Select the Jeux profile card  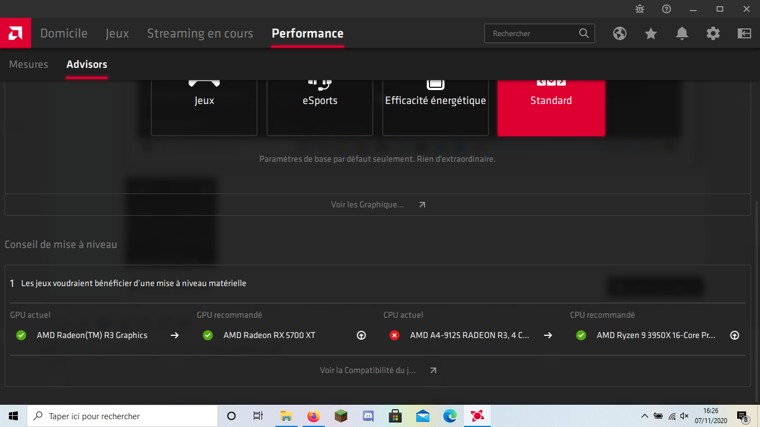tap(204, 107)
